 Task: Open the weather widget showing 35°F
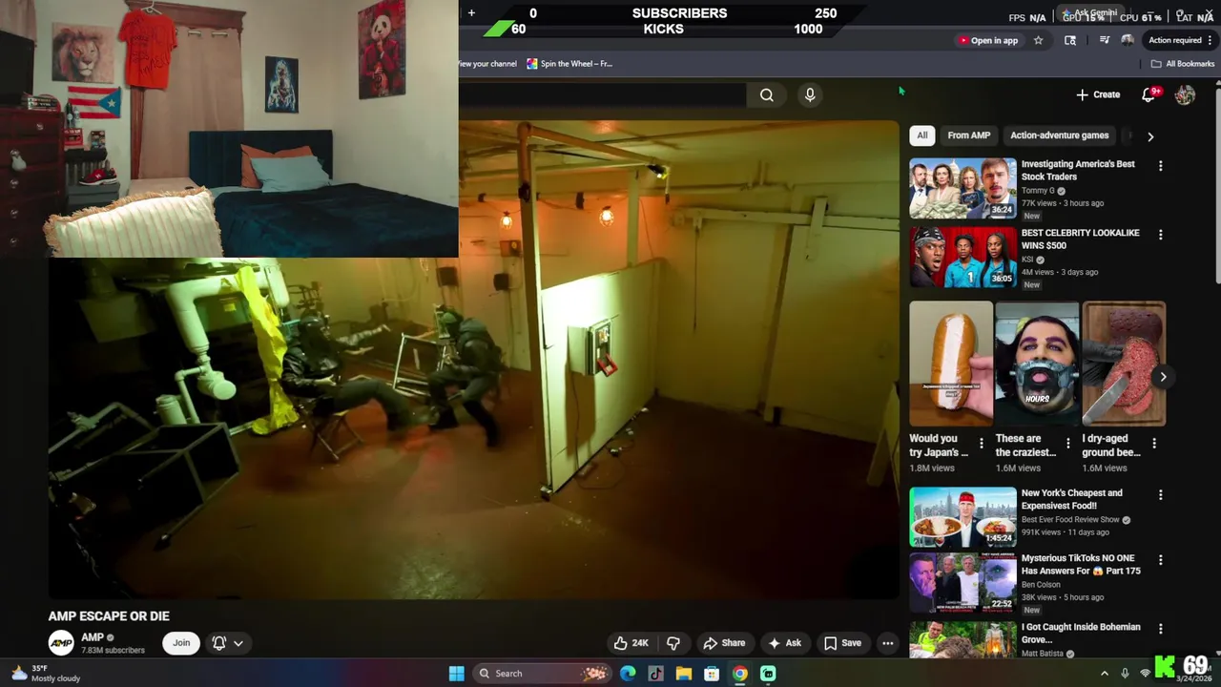click(46, 674)
